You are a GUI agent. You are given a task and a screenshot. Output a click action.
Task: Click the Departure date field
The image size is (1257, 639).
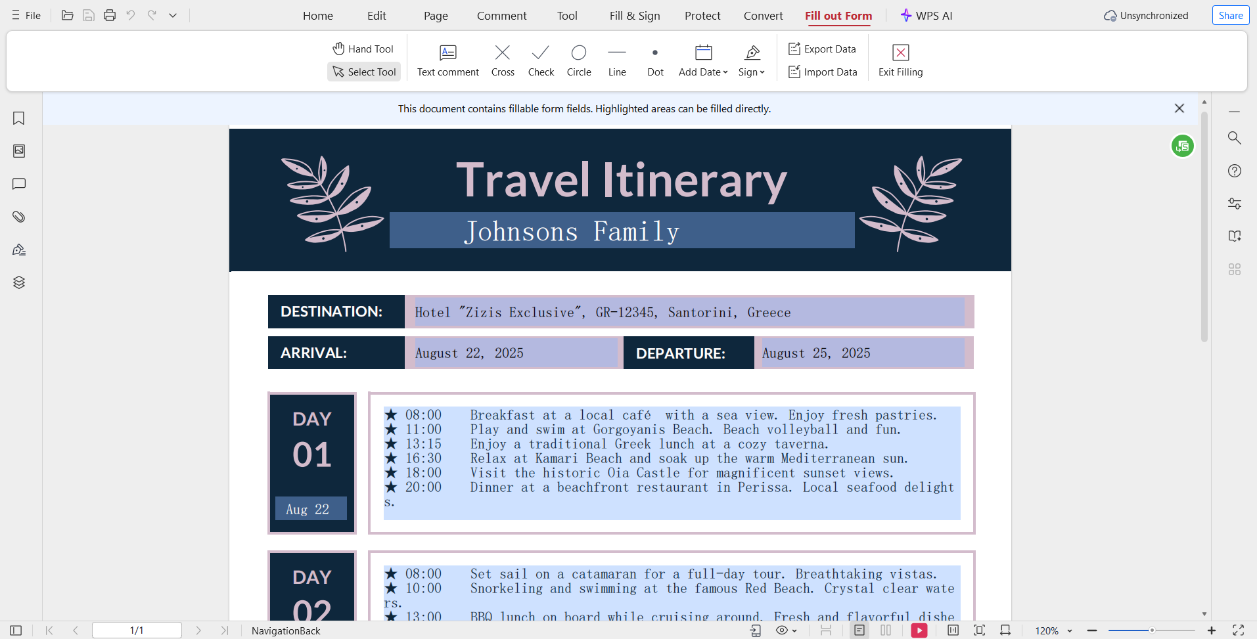(863, 353)
